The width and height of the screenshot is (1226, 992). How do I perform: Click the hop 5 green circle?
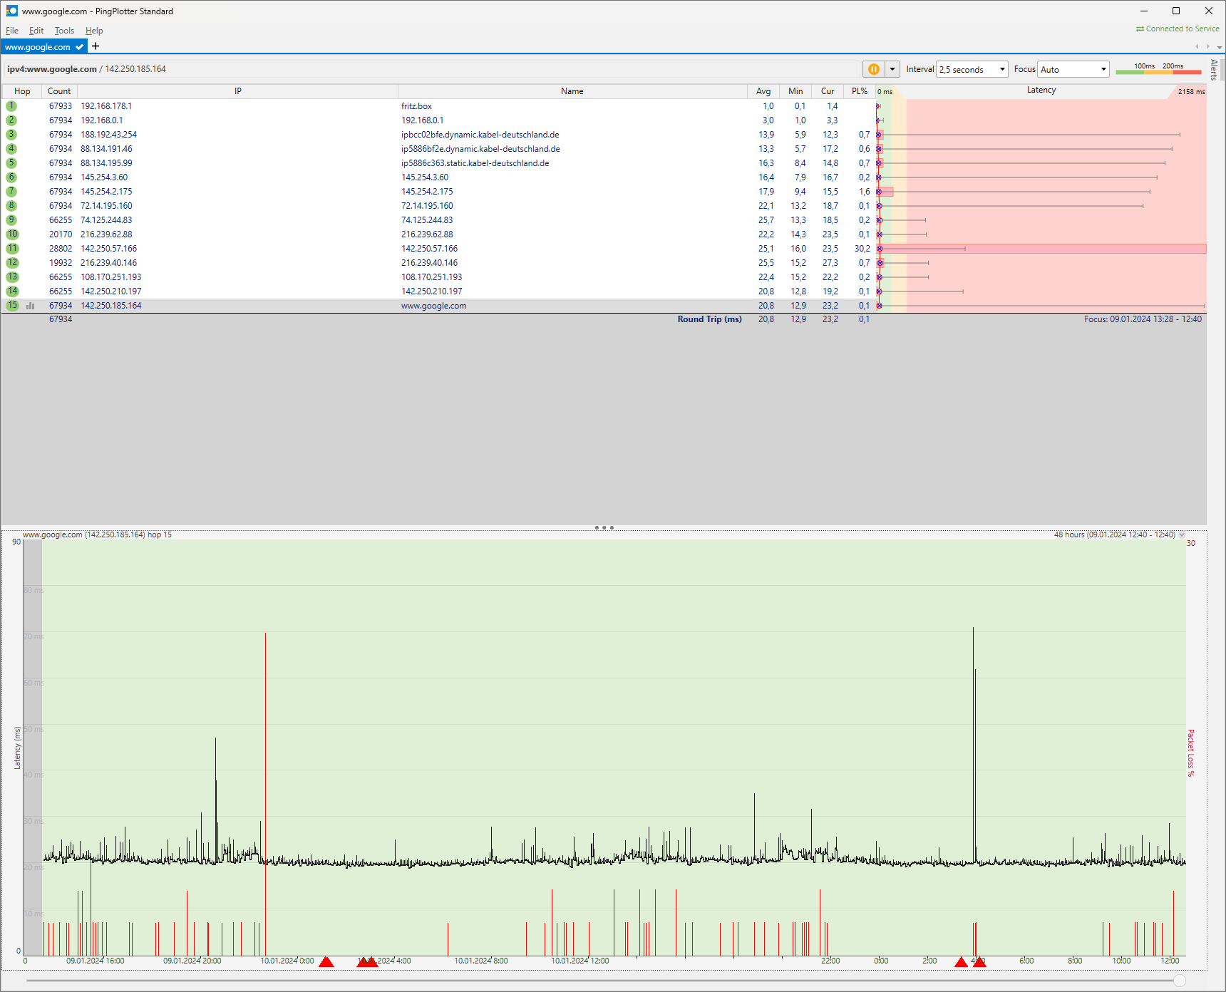tap(11, 163)
